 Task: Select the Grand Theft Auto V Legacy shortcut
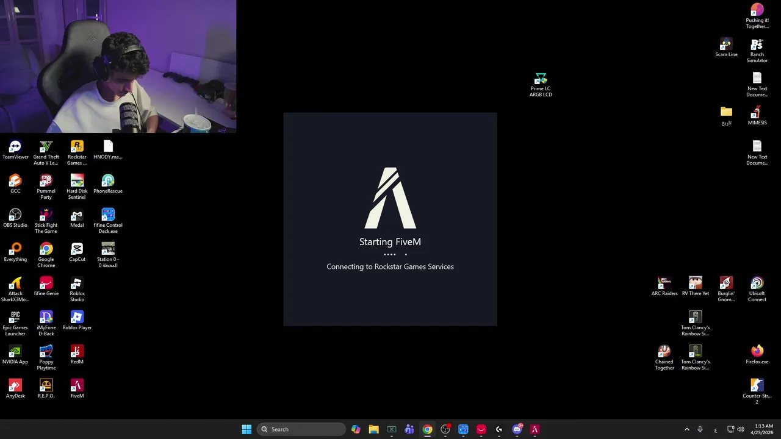[x=46, y=152]
